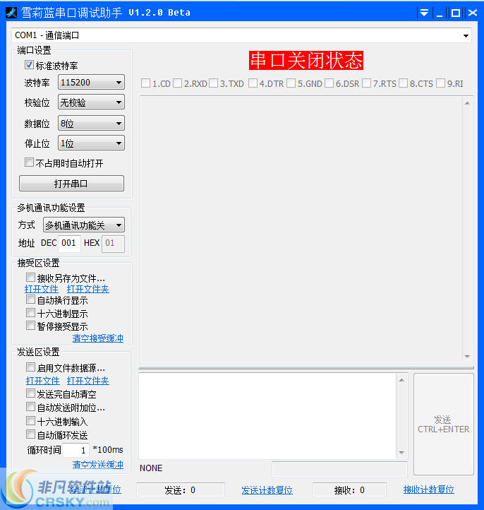Click 打开文件夹 link in 接受区设置
The width and height of the screenshot is (484, 510).
pos(88,289)
